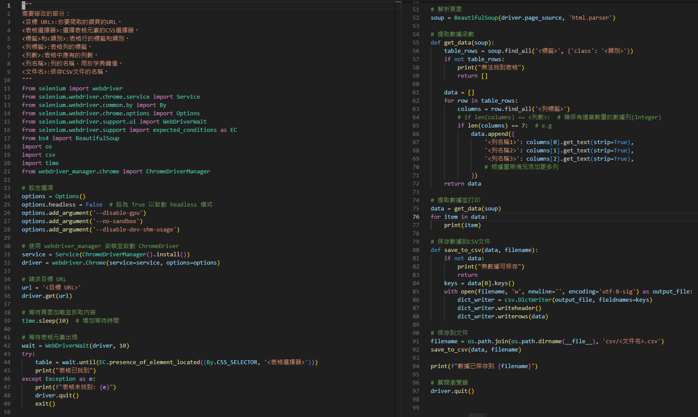The width and height of the screenshot is (698, 417).
Task: Click 'dict_writer.writeheader()' line
Action: [499, 308]
